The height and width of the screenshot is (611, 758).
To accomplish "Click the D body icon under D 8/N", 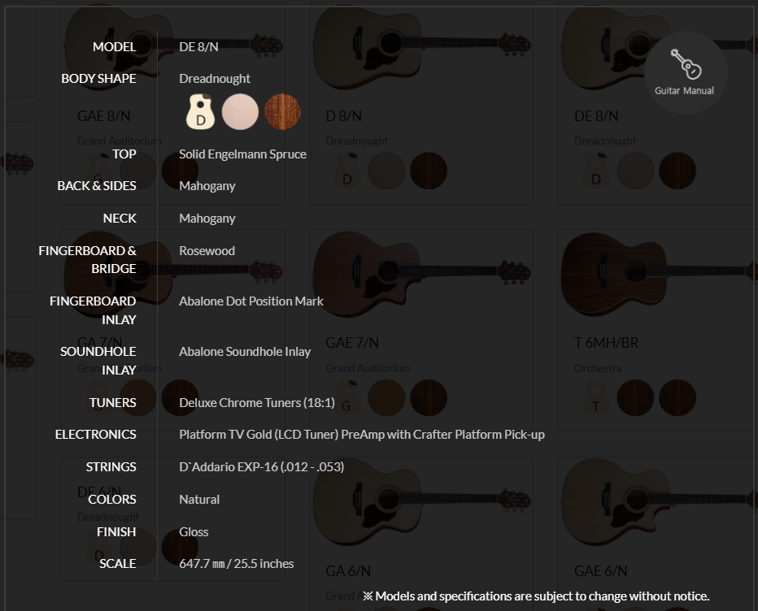I will tap(347, 171).
